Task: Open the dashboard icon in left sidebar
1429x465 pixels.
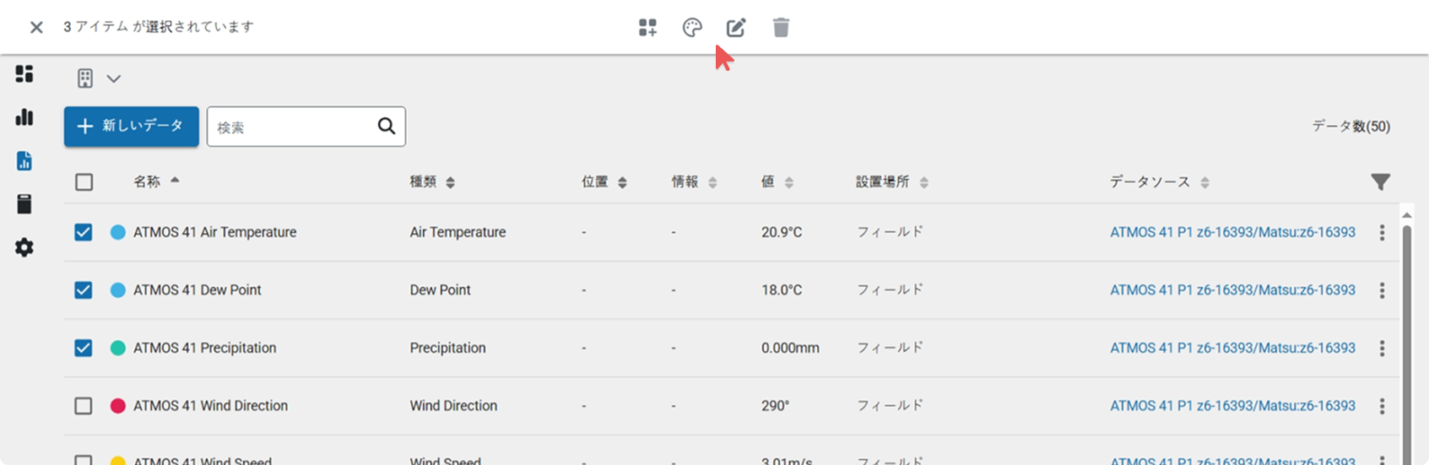Action: pyautogui.click(x=24, y=73)
